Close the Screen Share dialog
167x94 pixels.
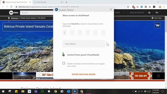111,9
